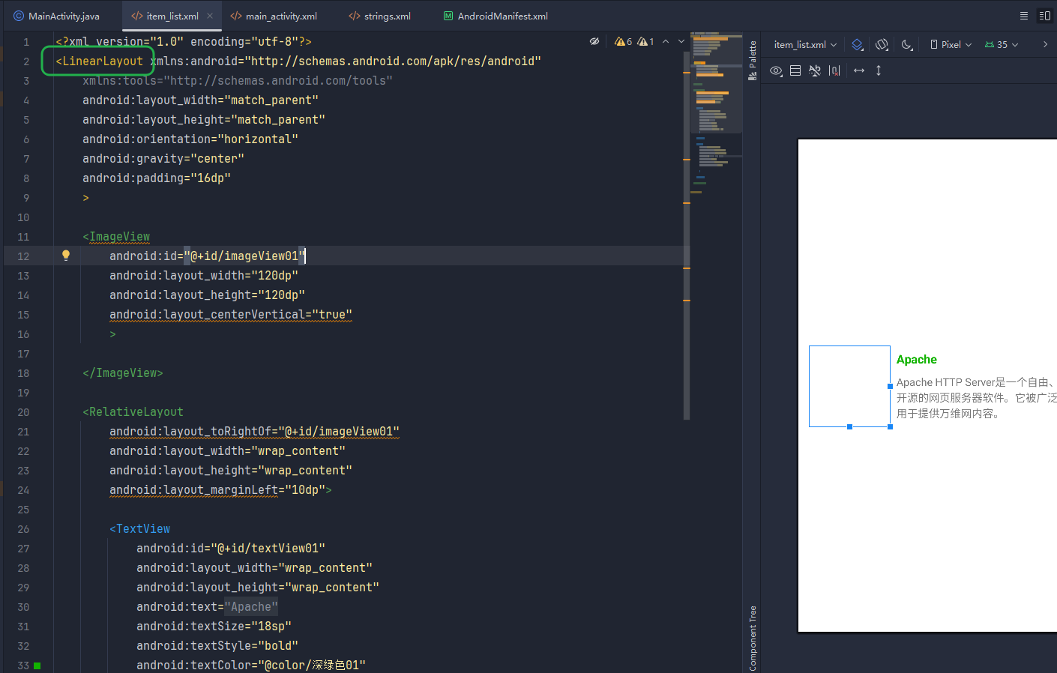Click the layout_toRightOf attribute on line 21
The image size is (1057, 673).
[254, 432]
